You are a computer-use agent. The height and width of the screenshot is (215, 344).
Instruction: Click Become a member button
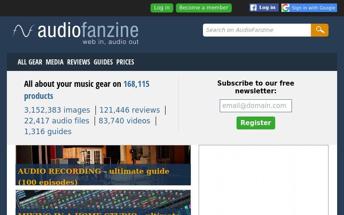203,8
